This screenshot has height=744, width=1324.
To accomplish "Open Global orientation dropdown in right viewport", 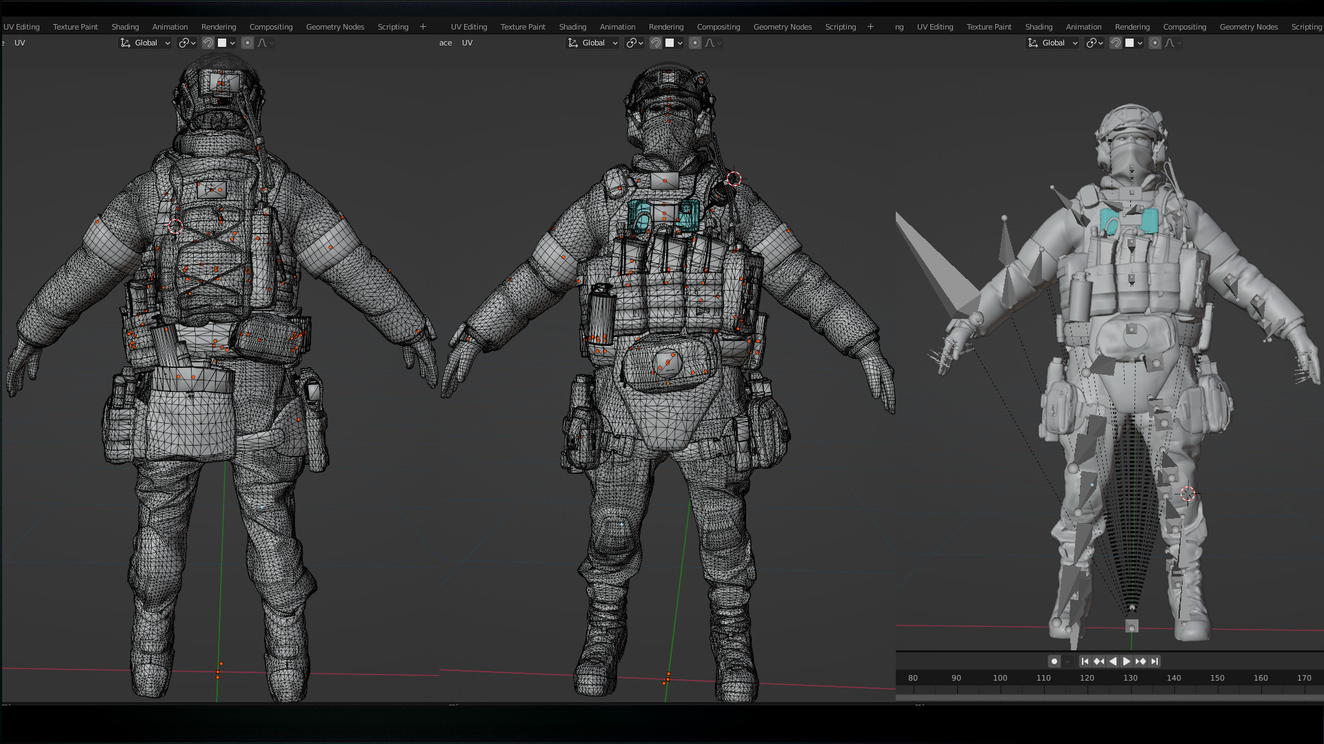I will click(x=1053, y=43).
